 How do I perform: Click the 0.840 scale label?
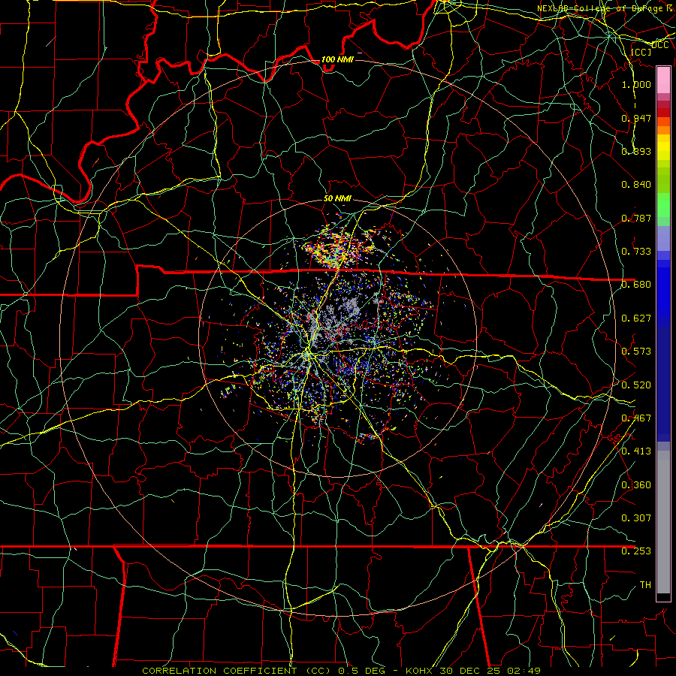[x=636, y=185]
